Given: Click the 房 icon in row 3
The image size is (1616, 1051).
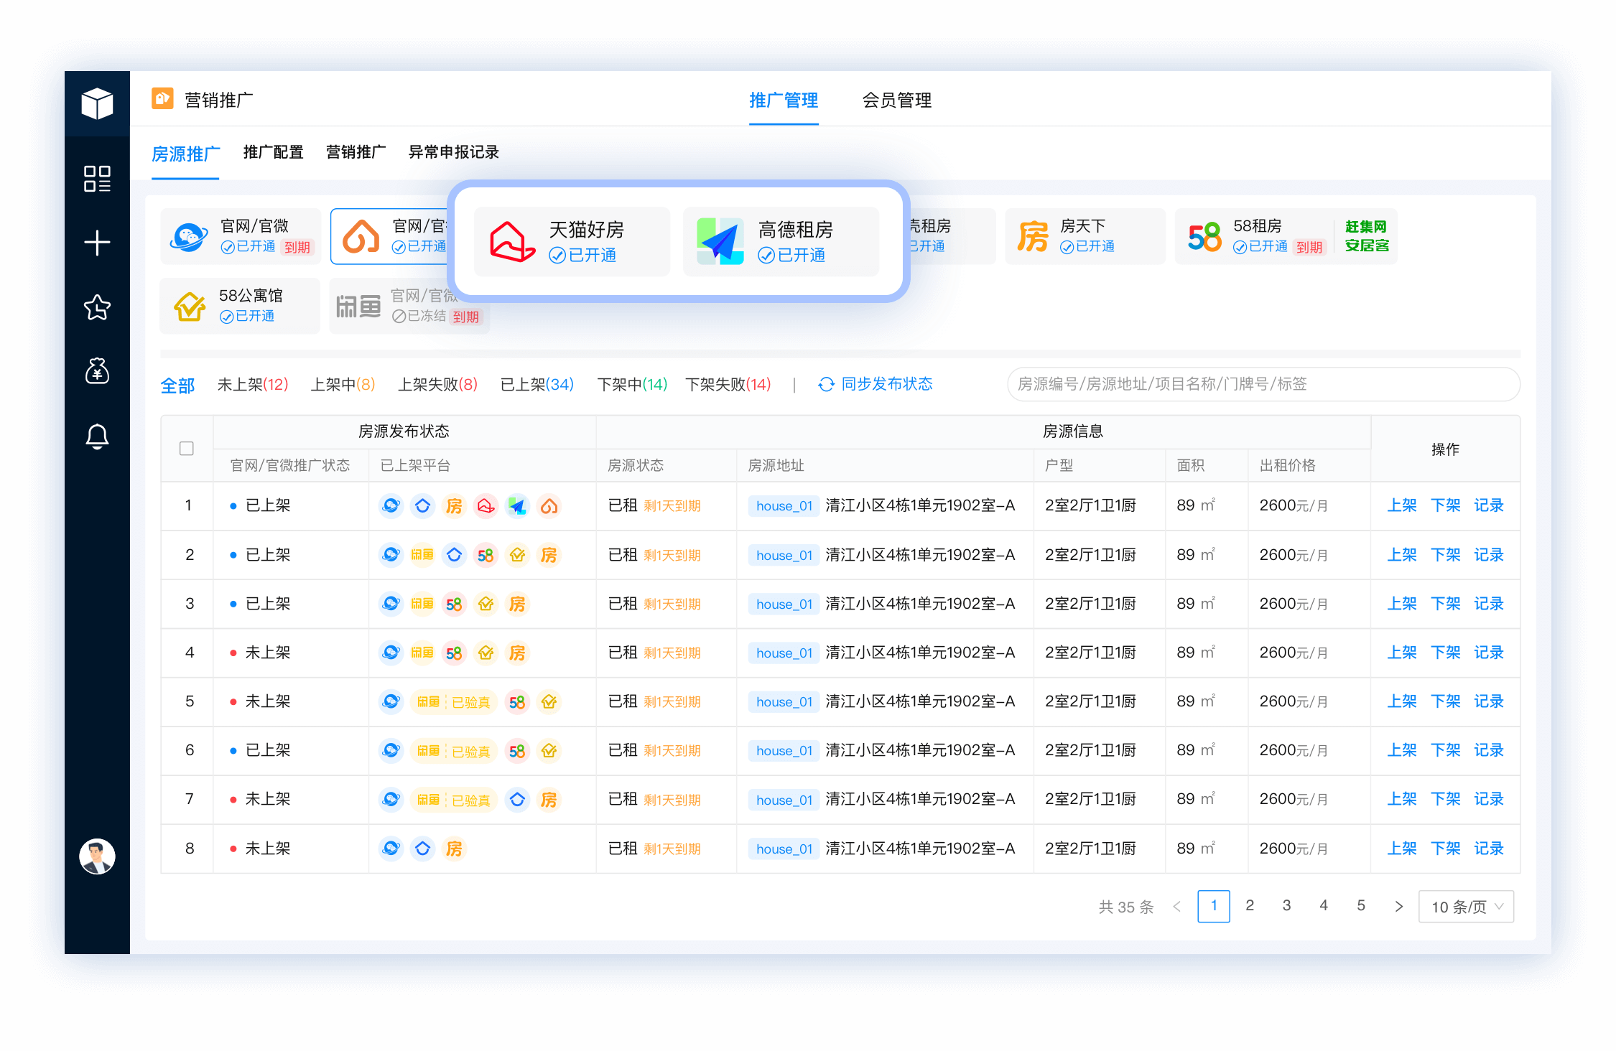Looking at the screenshot, I should tap(518, 604).
